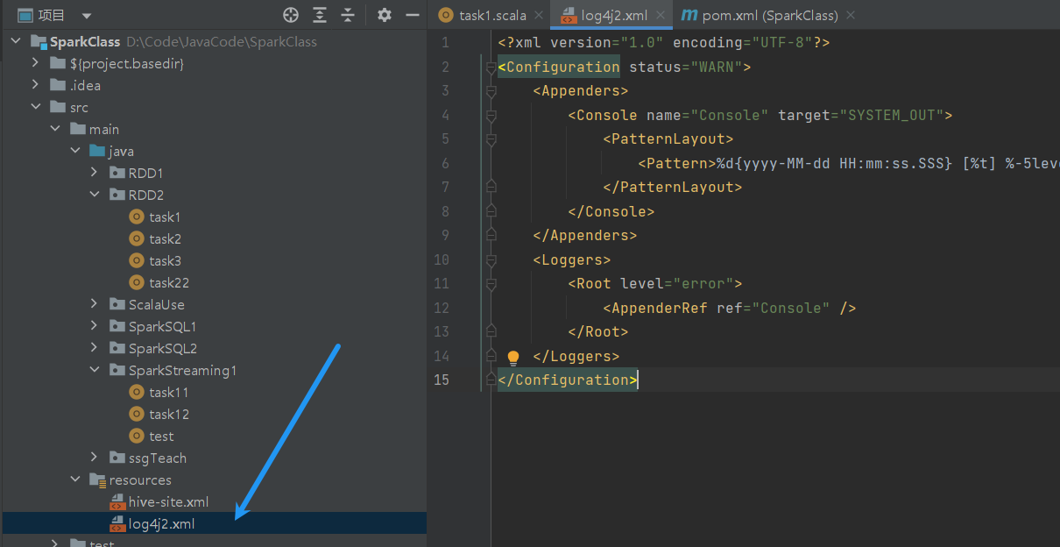Fold the Appenders element at line 3
This screenshot has width=1060, height=547.
pyautogui.click(x=491, y=91)
